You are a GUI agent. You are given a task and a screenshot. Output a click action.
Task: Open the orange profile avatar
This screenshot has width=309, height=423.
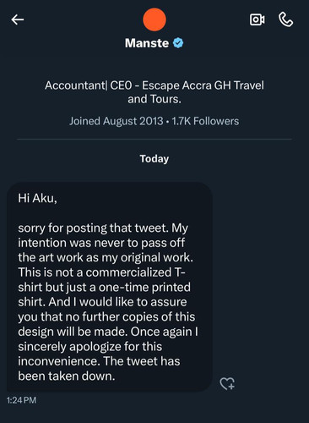[154, 19]
